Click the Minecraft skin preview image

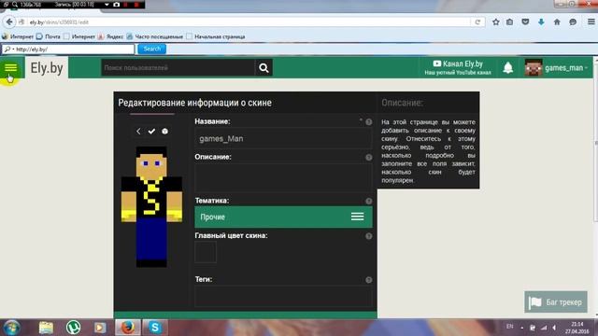[151, 206]
